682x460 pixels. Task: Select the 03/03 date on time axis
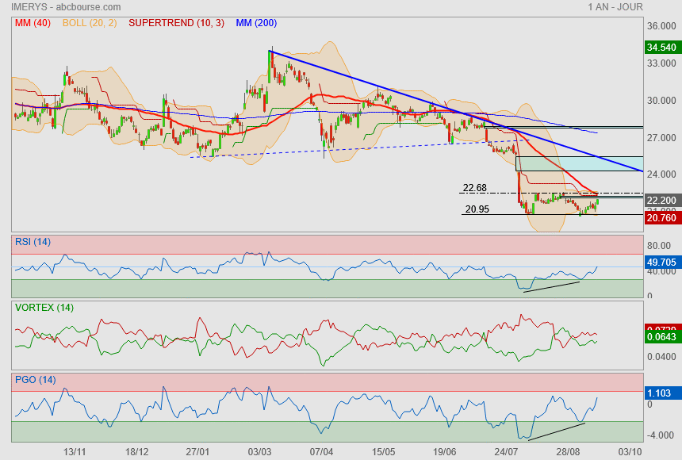259,451
